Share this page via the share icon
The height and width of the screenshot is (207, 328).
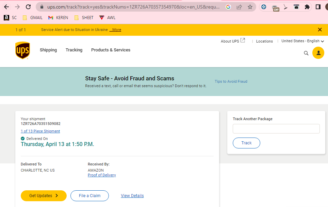[x=239, y=7]
